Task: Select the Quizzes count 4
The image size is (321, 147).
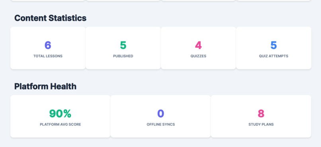Action: pos(198,45)
